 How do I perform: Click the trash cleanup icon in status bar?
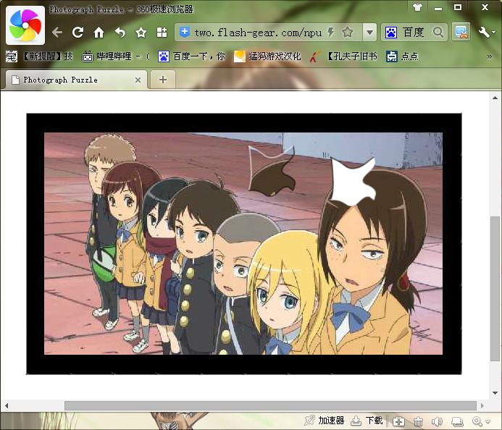pyautogui.click(x=418, y=421)
